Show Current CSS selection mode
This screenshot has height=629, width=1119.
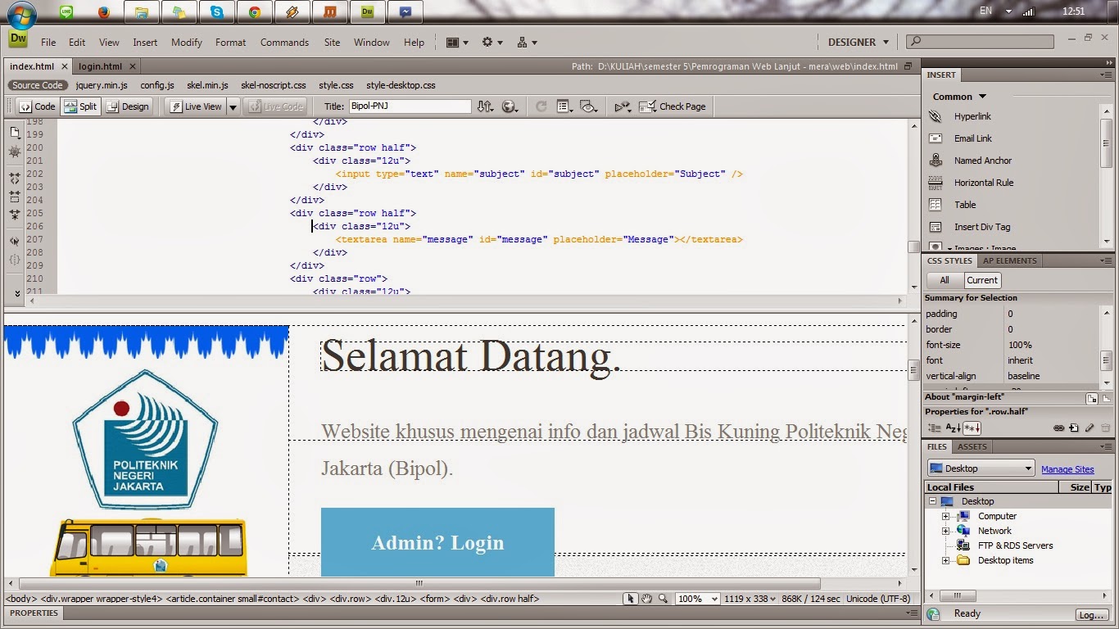coord(981,280)
